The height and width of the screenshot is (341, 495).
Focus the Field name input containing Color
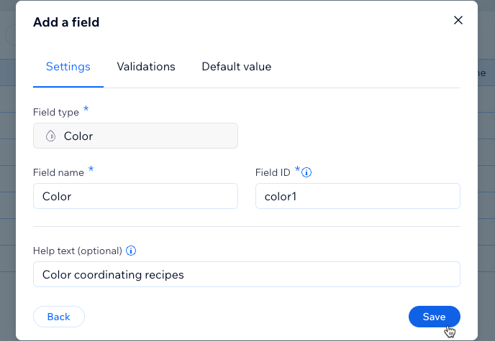[x=135, y=196]
